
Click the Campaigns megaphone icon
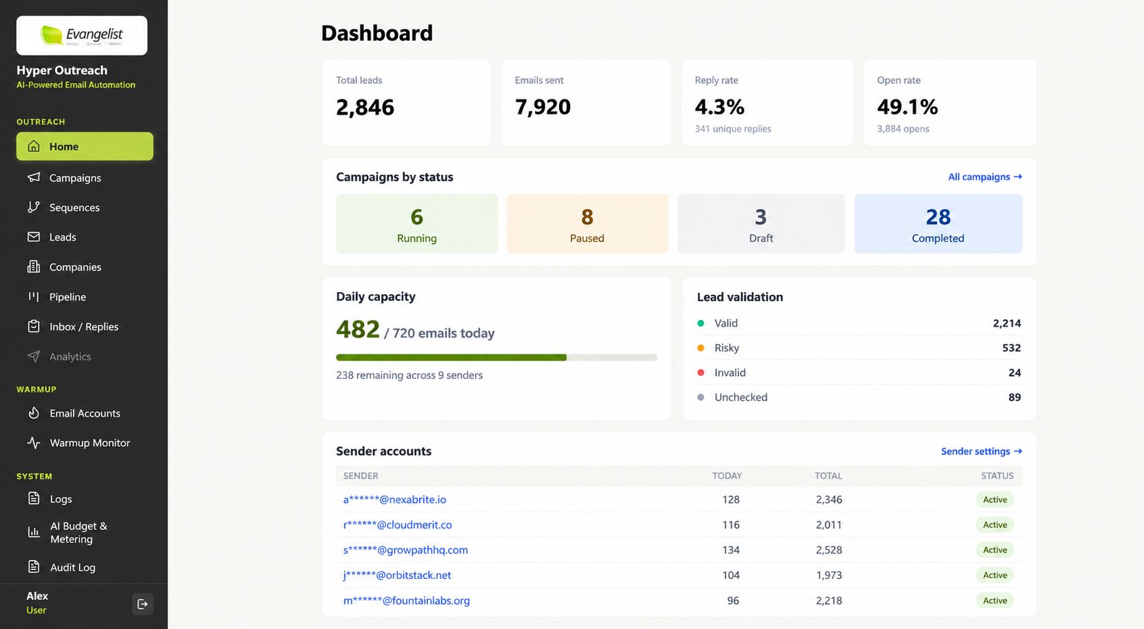pyautogui.click(x=34, y=177)
